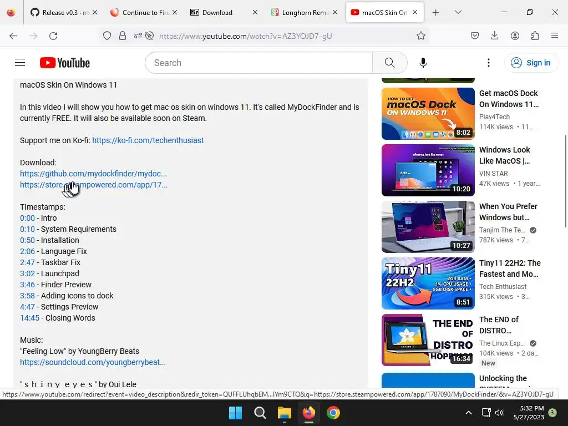The image size is (568, 426).
Task: Click the Tiny11 22H2: The Fastest title
Action: point(510,268)
